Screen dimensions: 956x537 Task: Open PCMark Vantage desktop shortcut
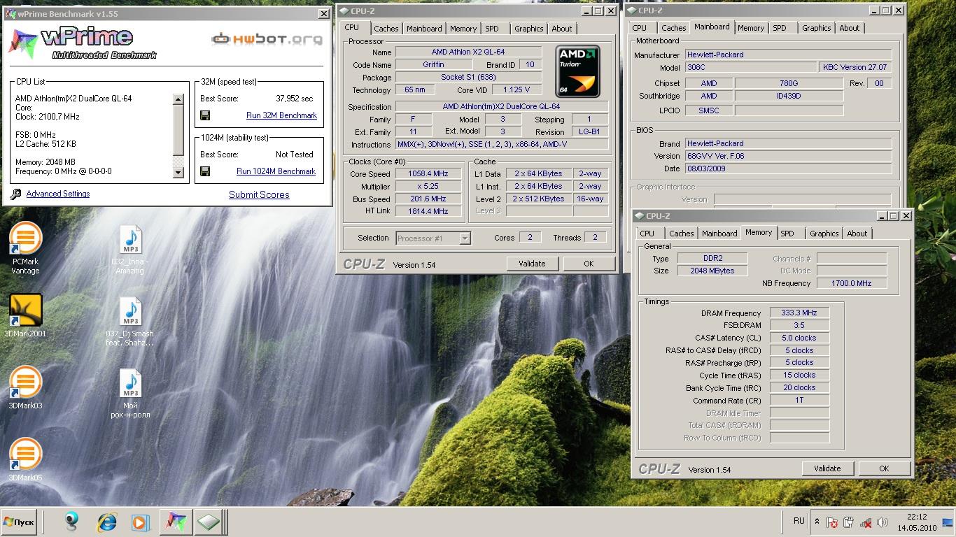(x=25, y=248)
